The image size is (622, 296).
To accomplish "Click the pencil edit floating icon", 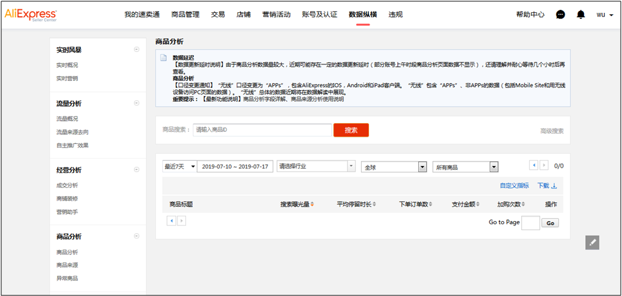I will (591, 242).
